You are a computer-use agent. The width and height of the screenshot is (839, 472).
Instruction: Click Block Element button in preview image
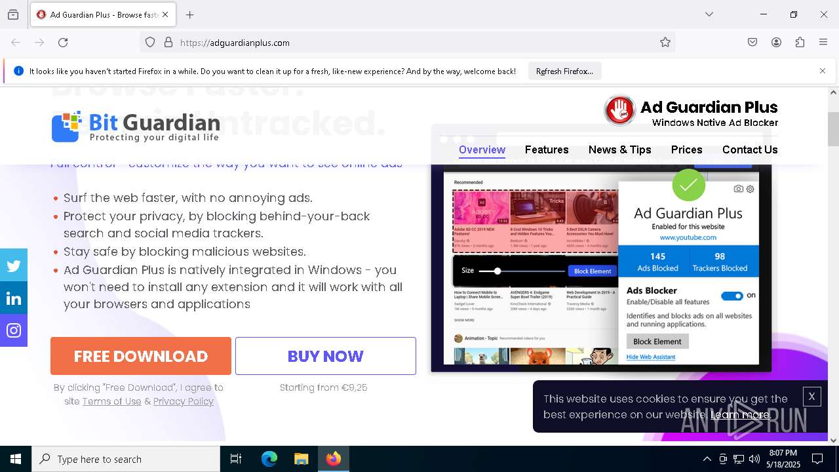(x=657, y=341)
